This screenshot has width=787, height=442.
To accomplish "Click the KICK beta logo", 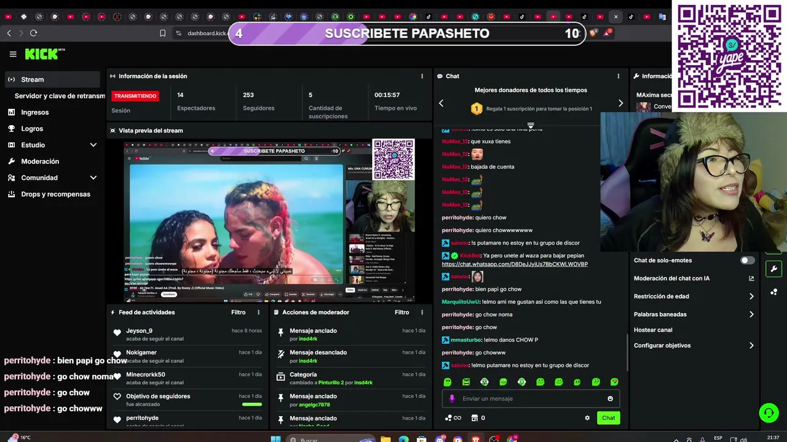I will click(45, 54).
